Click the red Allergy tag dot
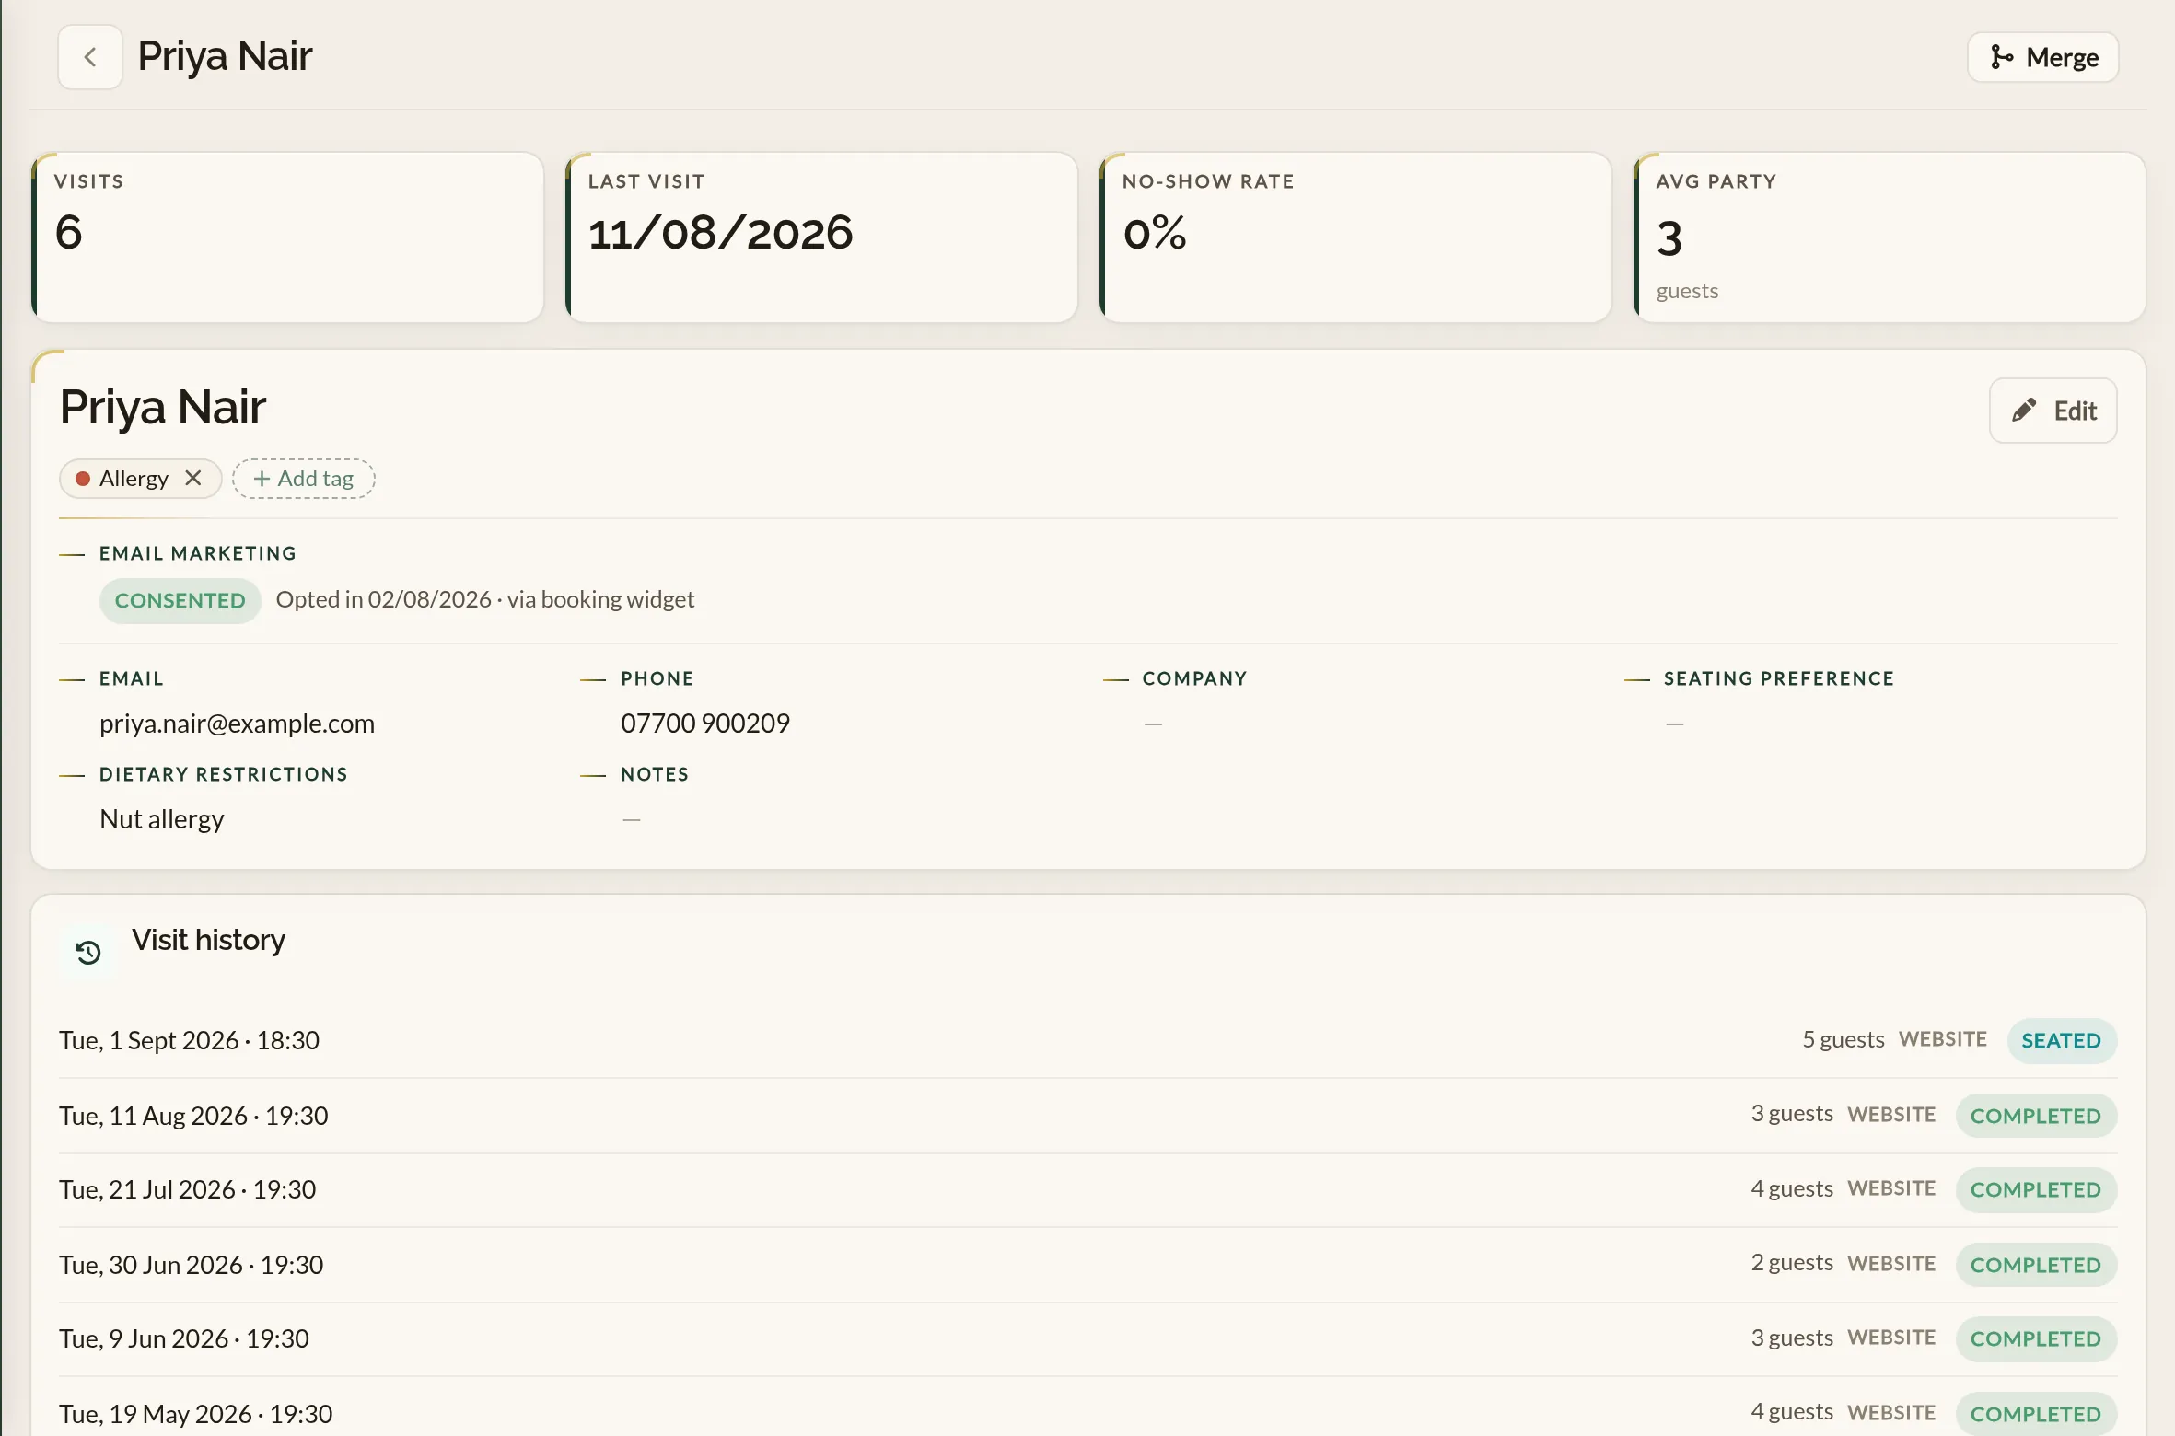This screenshot has height=1436, width=2175. tap(82, 479)
